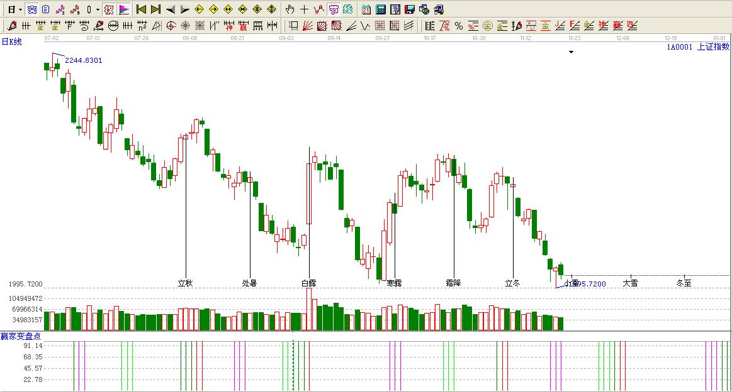The width and height of the screenshot is (732, 392).
Task: Select the hand pan tool
Action: (290, 9)
